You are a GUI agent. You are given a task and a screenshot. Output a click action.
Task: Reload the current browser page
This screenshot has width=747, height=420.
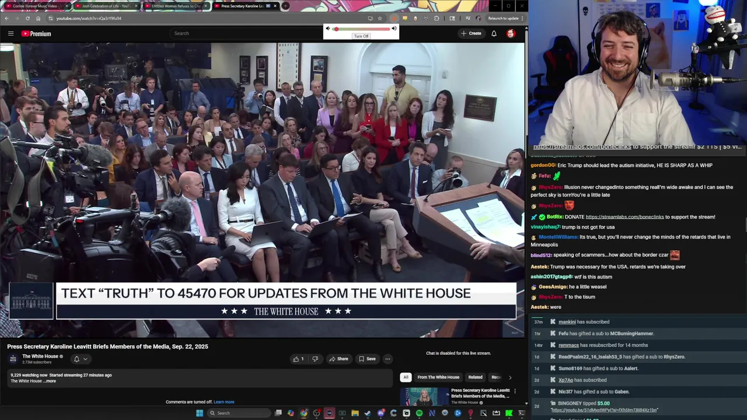pyautogui.click(x=27, y=18)
